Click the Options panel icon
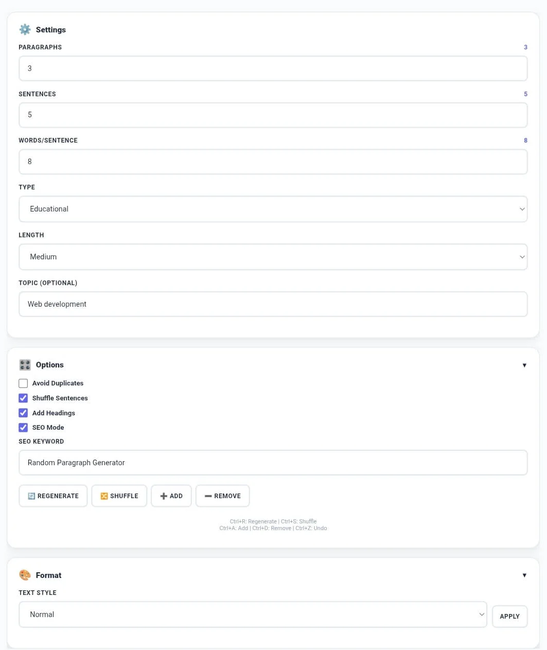 25,364
